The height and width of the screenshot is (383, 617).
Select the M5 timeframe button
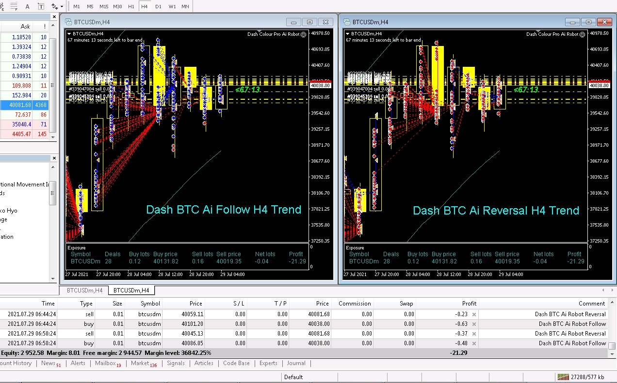click(x=90, y=6)
